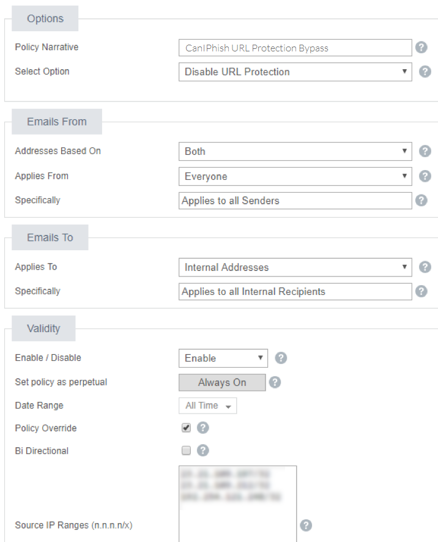Image resolution: width=438 pixels, height=542 pixels.
Task: Toggle the Set policy as perpetual Always On
Action: 221,382
